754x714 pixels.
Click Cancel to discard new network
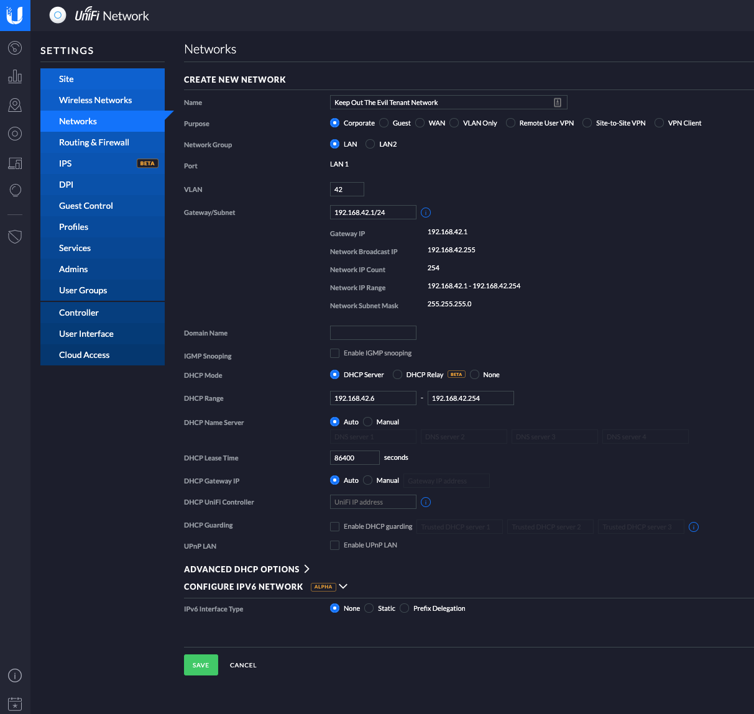243,665
